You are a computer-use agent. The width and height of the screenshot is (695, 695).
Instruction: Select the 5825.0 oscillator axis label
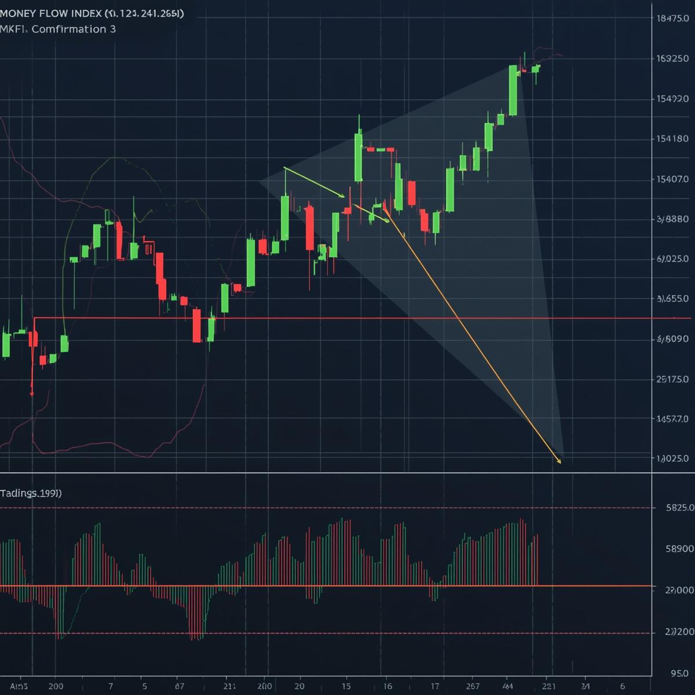coord(676,507)
